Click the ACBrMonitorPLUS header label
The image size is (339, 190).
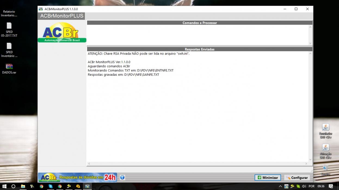(x=62, y=16)
